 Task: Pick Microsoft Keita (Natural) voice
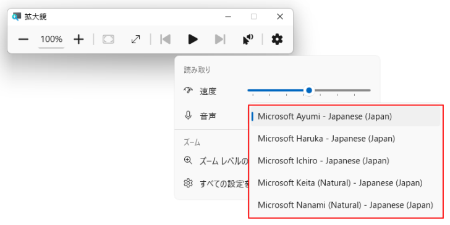coord(346,182)
